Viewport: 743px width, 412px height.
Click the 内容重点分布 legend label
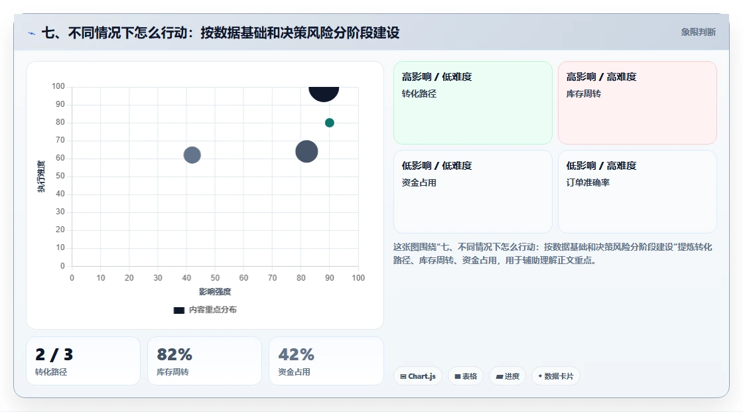pyautogui.click(x=213, y=310)
